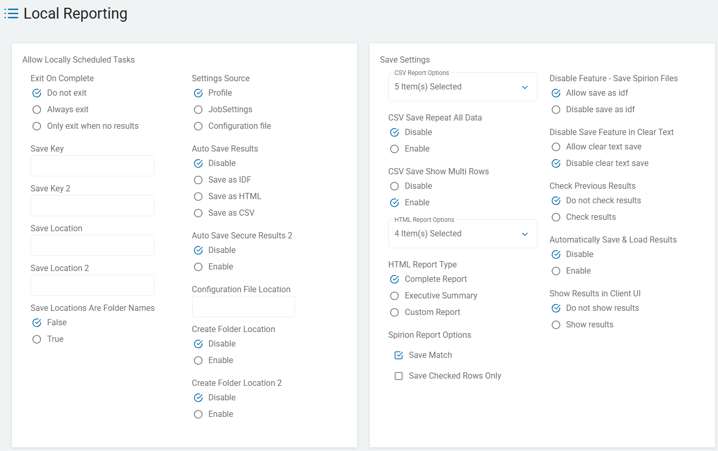Select Show results in Client UI
Image resolution: width=718 pixels, height=451 pixels.
tap(556, 325)
